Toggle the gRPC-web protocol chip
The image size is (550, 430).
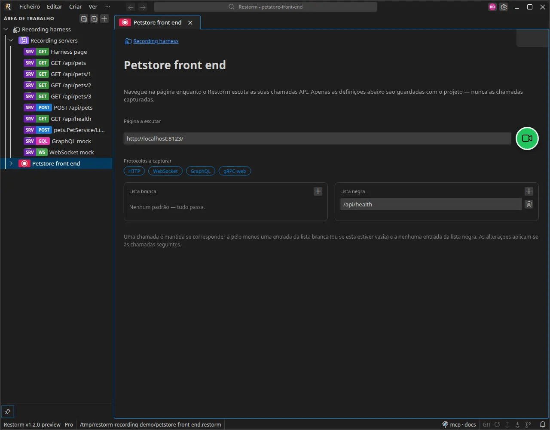[235, 171]
